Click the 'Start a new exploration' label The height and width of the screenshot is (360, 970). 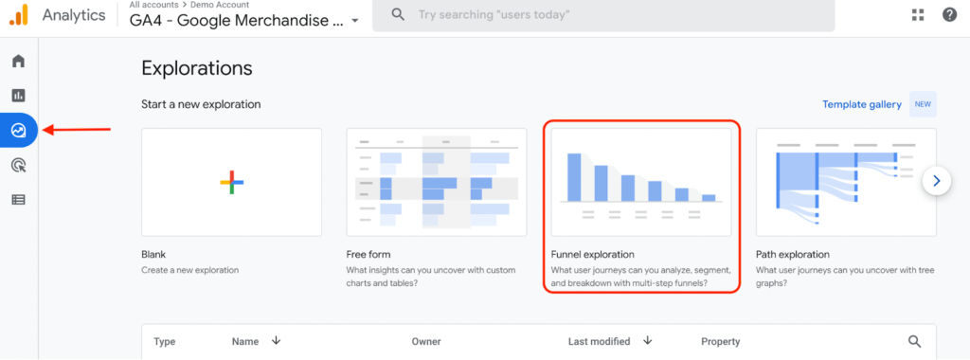click(x=201, y=104)
